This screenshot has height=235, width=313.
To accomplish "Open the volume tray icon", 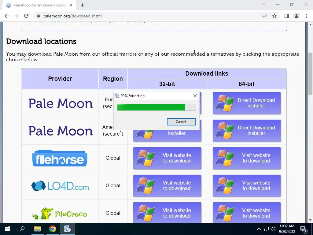I will click(x=273, y=229).
